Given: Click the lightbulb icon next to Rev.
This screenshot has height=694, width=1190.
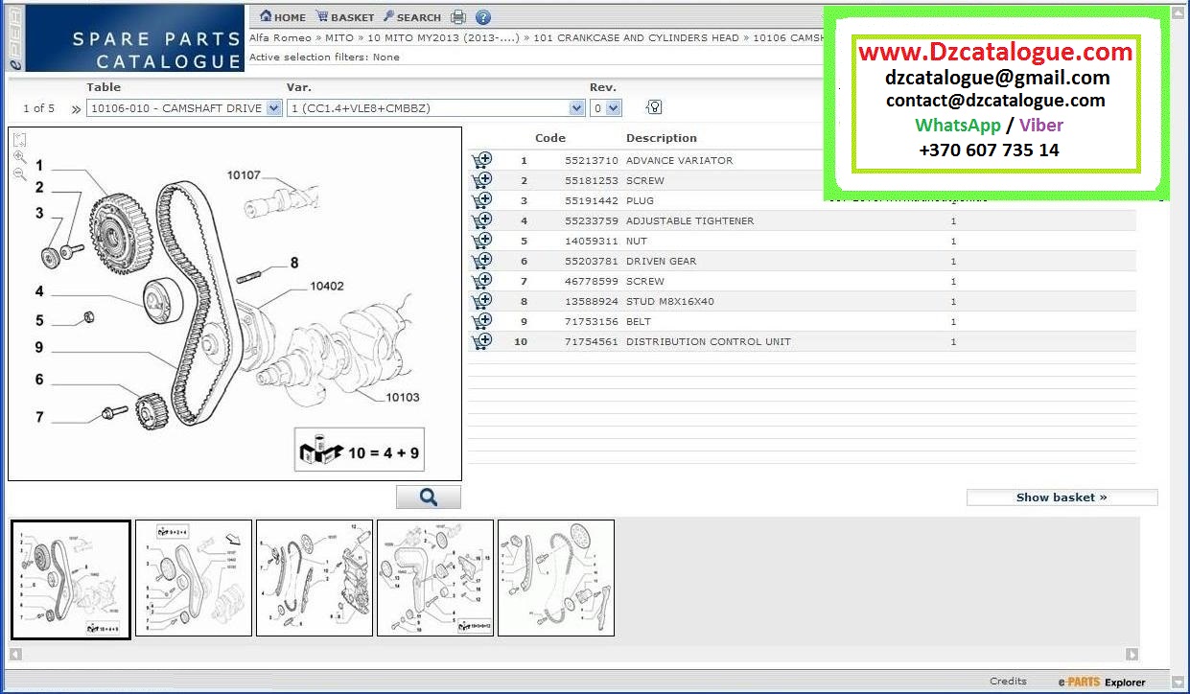Looking at the screenshot, I should pyautogui.click(x=654, y=107).
